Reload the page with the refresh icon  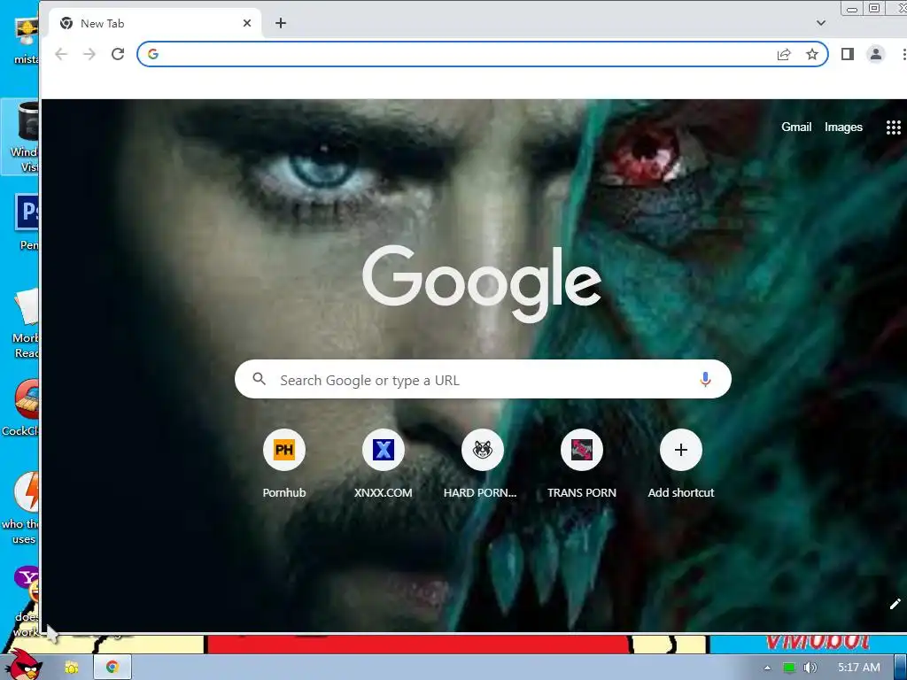pyautogui.click(x=118, y=54)
